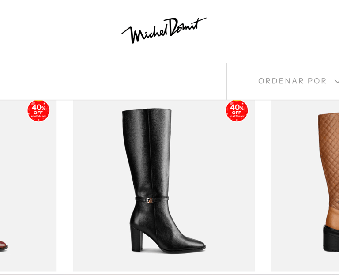The image size is (339, 275).
Task: Click the smooth tan ankle of quilted boot
Action: point(332,216)
